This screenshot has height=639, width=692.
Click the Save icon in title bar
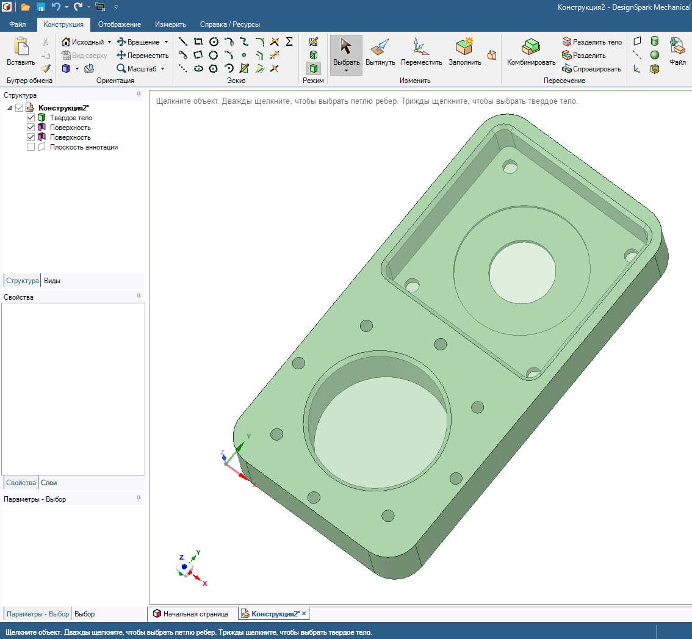click(x=41, y=7)
